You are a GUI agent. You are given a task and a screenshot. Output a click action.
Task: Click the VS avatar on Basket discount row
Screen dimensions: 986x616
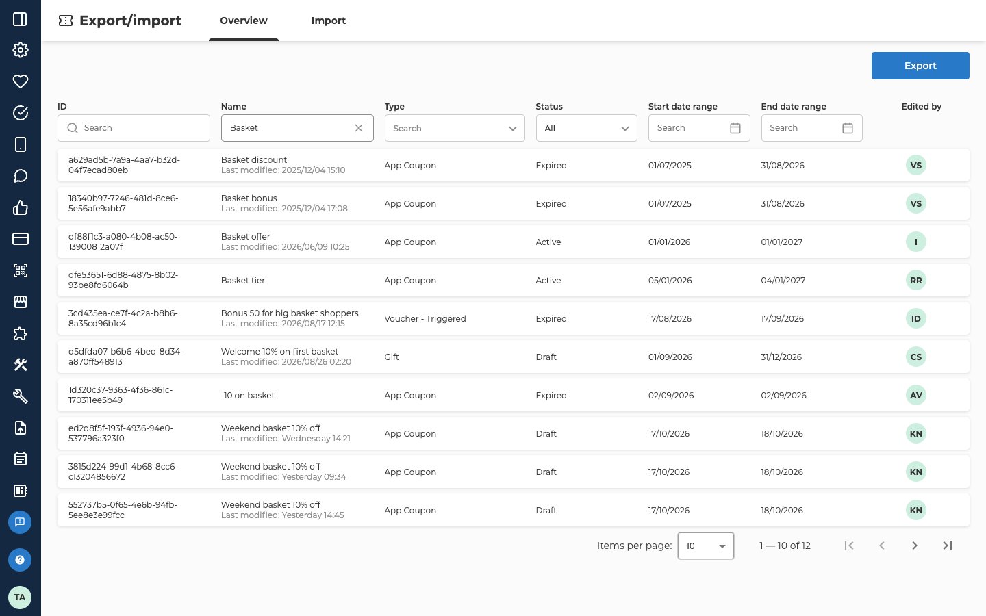[x=916, y=165]
